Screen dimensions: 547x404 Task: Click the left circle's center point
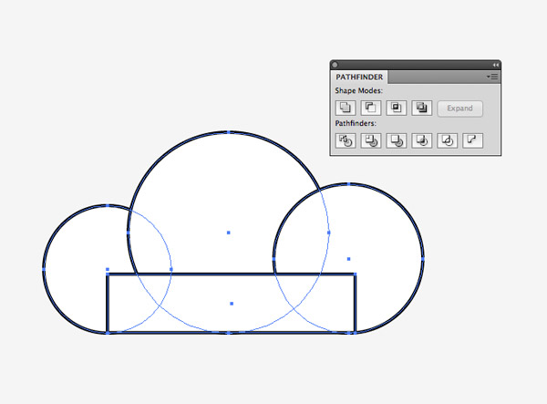(x=108, y=269)
